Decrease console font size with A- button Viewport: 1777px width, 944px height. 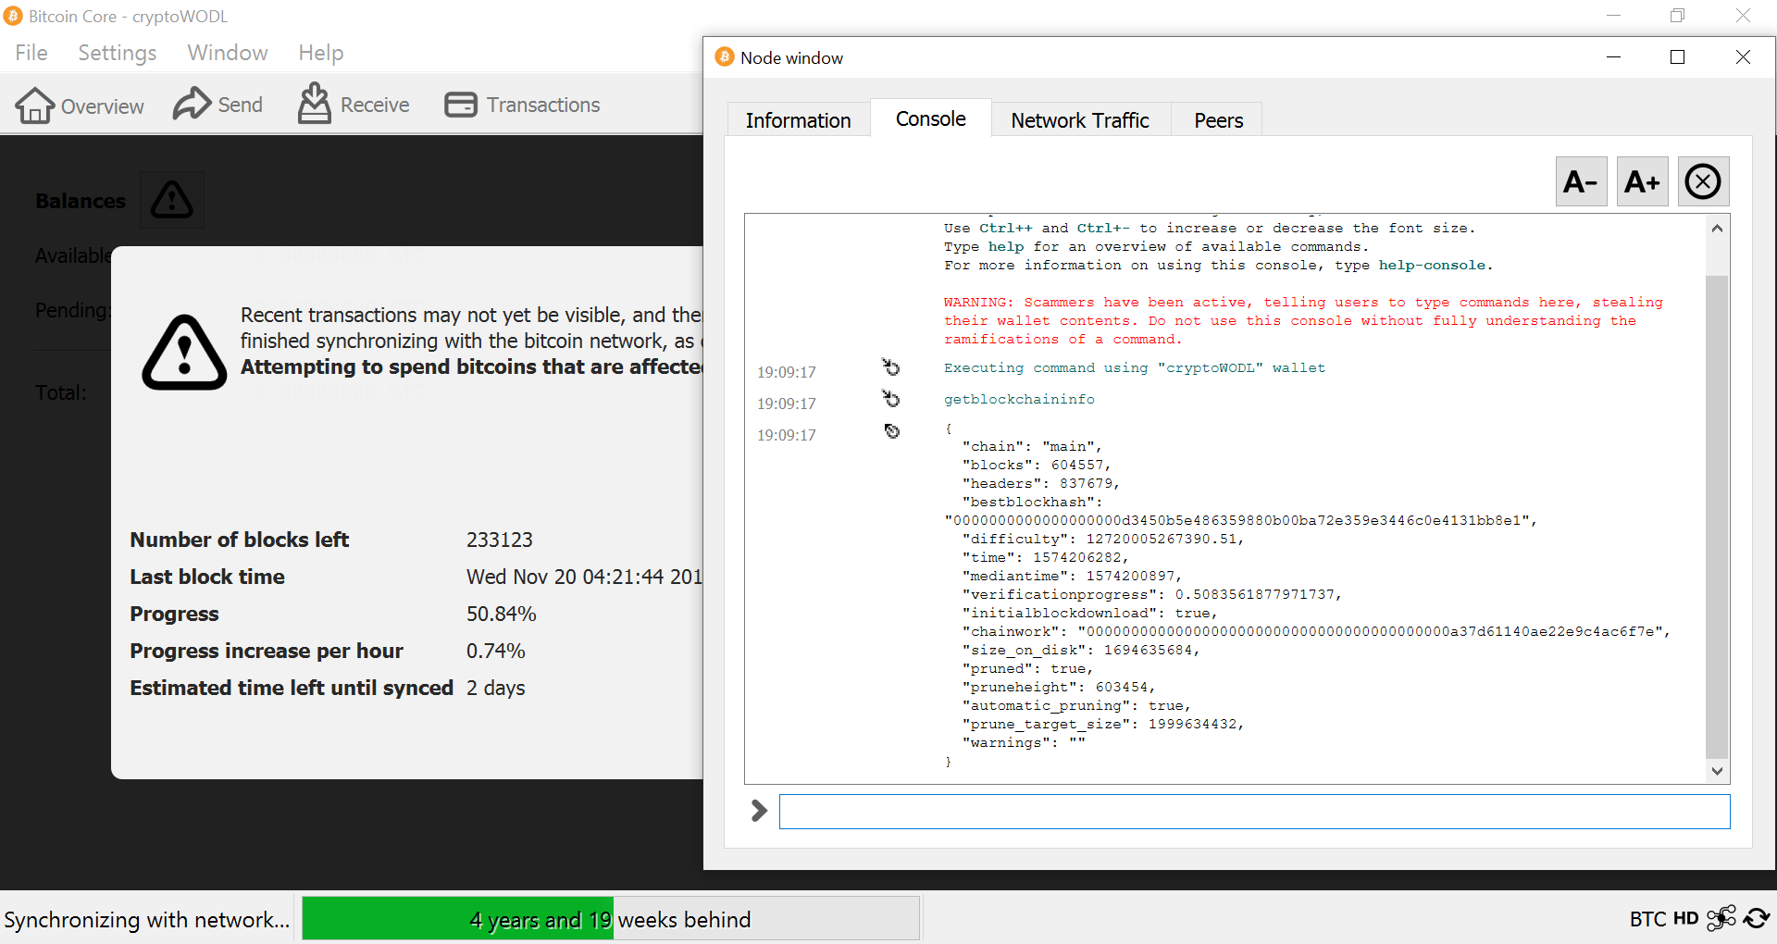1581,181
